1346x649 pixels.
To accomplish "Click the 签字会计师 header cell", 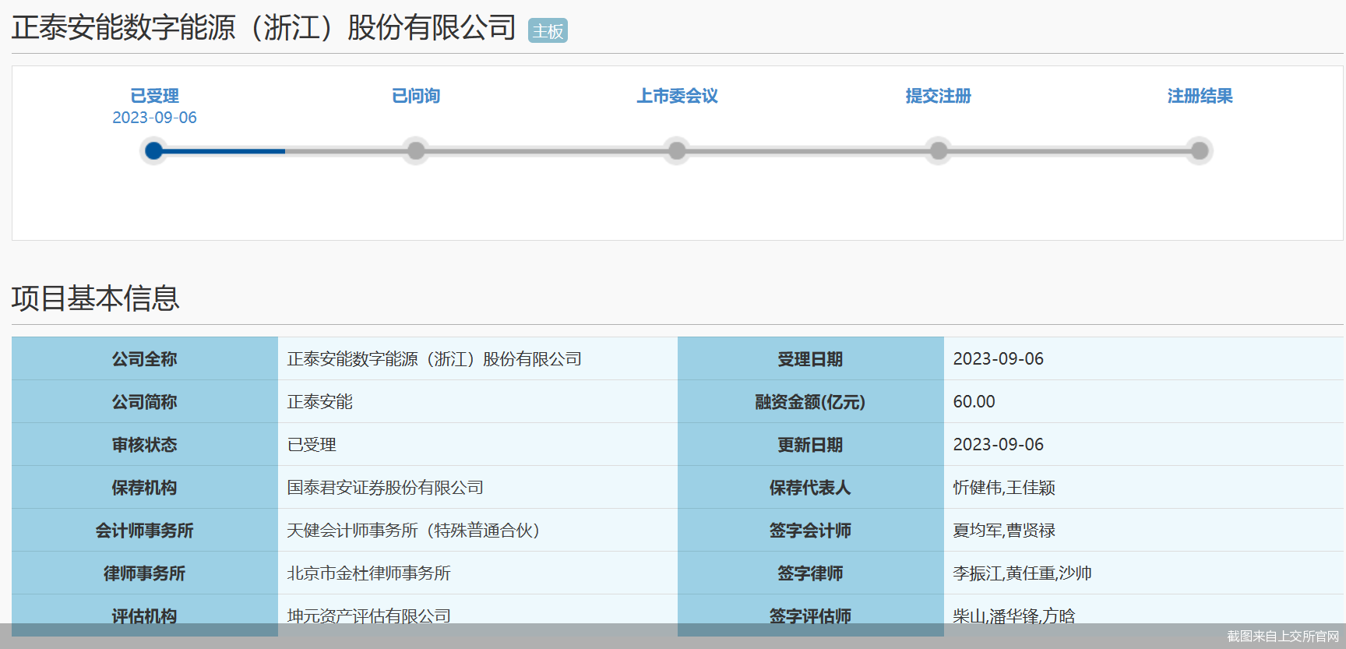I will click(811, 530).
